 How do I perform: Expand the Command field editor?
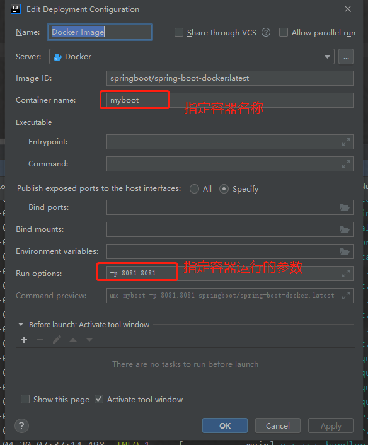345,164
